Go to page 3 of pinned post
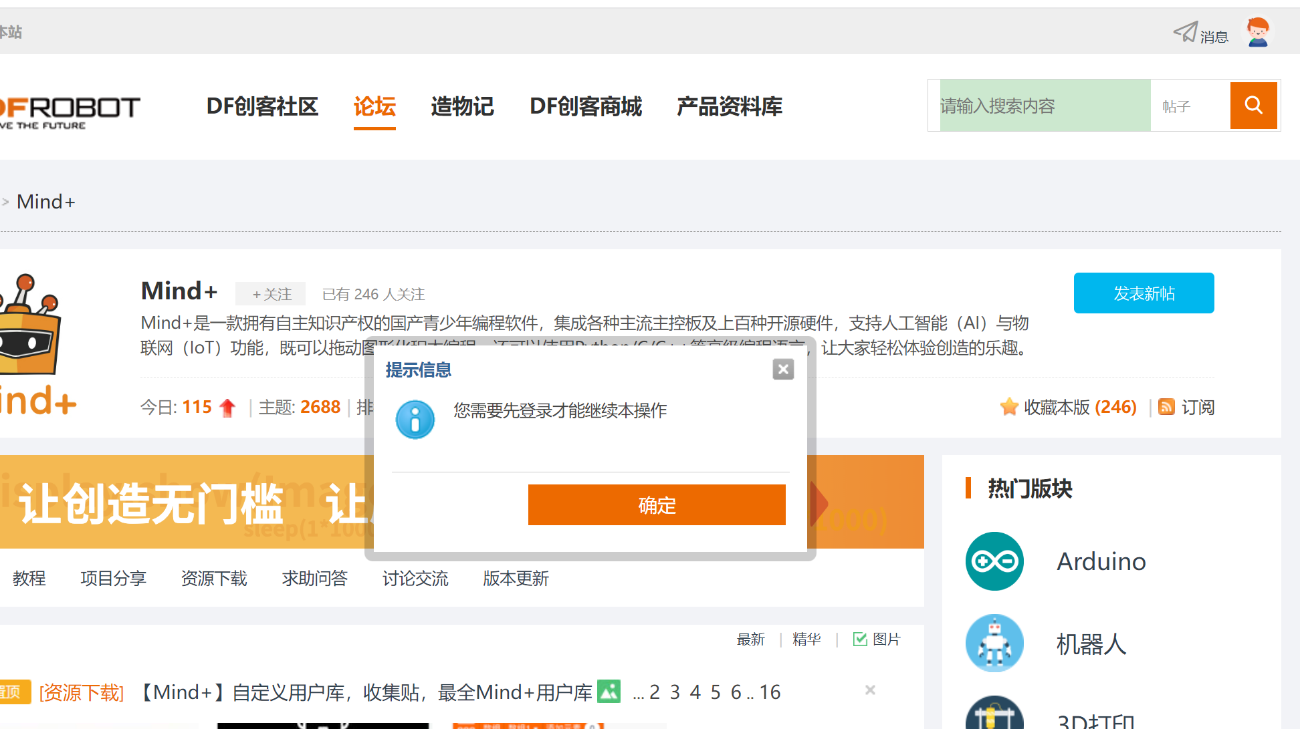Image resolution: width=1300 pixels, height=729 pixels. coord(675,692)
